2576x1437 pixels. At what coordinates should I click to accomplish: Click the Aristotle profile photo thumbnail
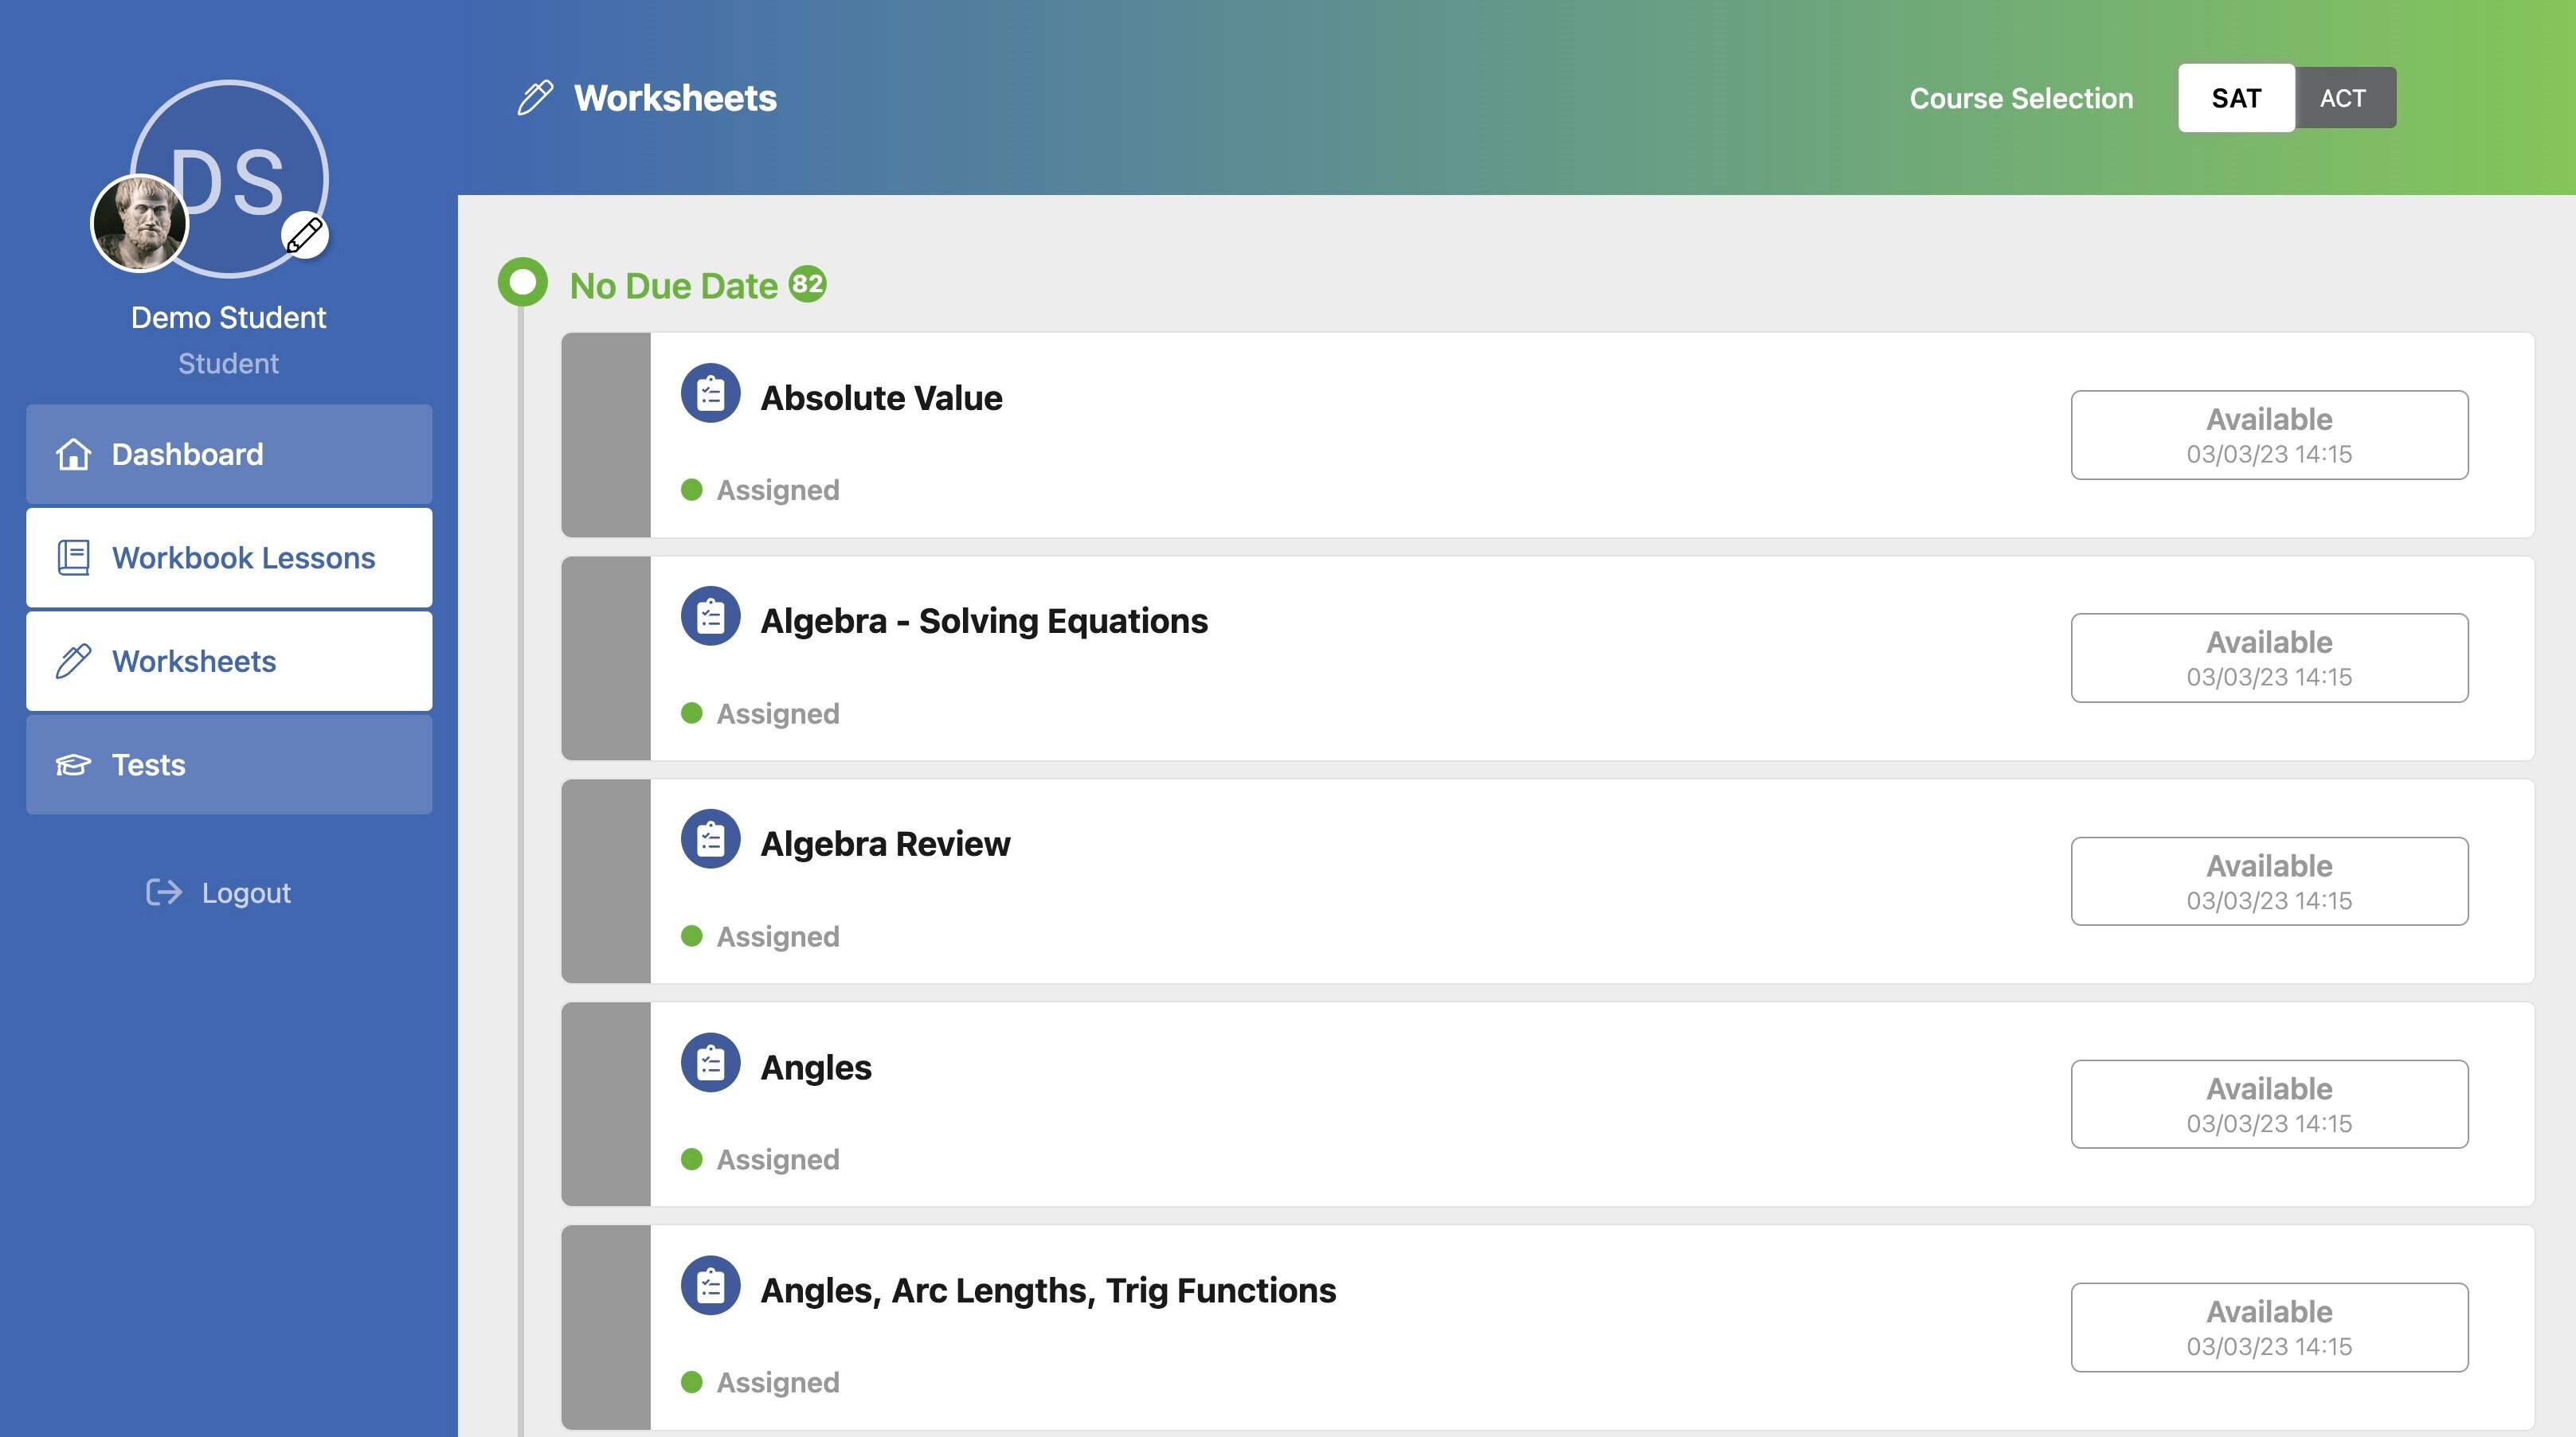click(x=139, y=223)
